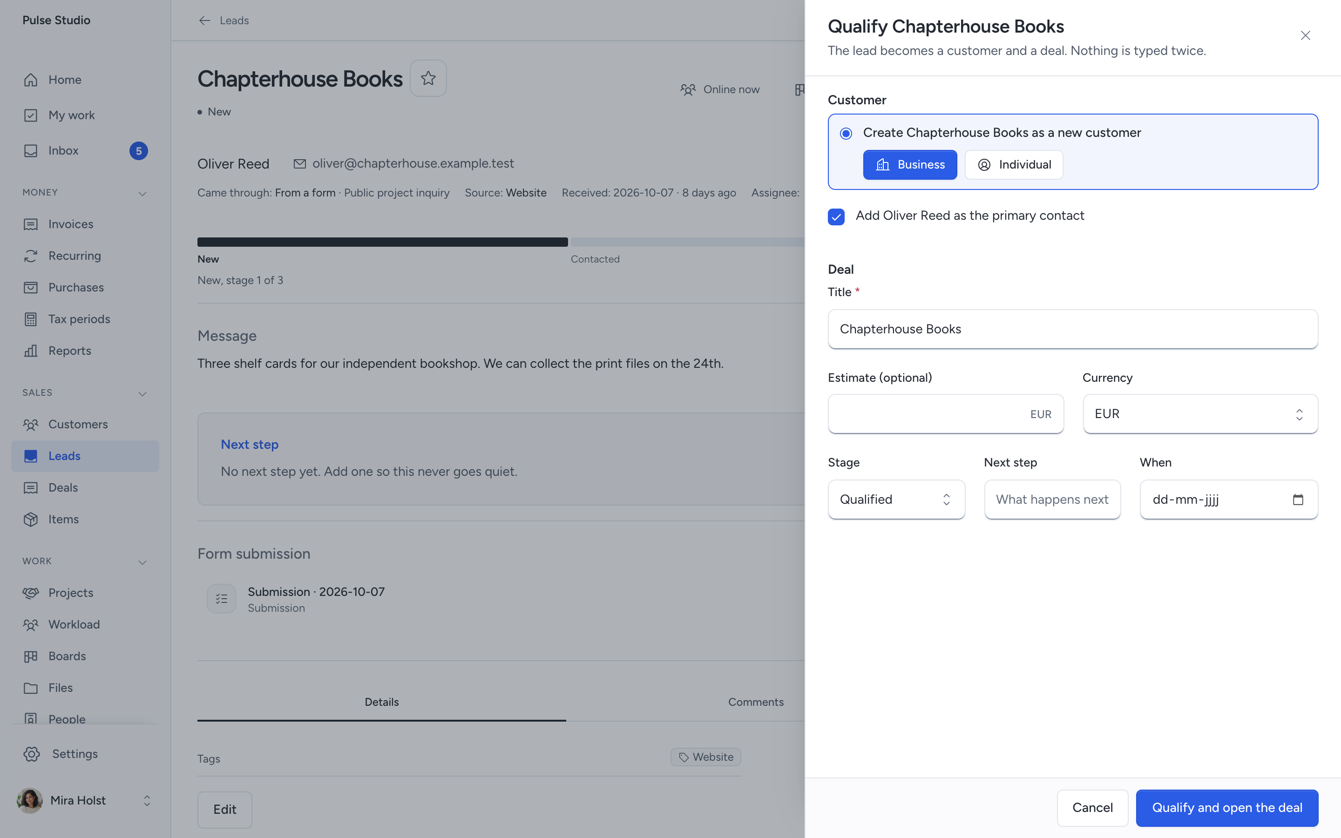Viewport: 1341px width, 838px height.
Task: Toggle Add Oliver Reed as primary contact
Action: point(836,216)
